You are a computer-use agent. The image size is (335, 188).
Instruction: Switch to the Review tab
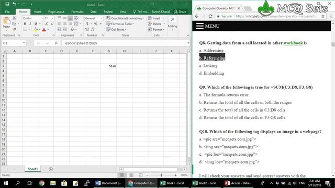[108, 11]
